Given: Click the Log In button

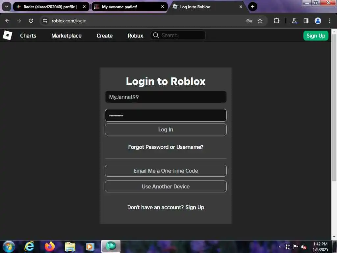Looking at the screenshot, I should click(x=166, y=129).
